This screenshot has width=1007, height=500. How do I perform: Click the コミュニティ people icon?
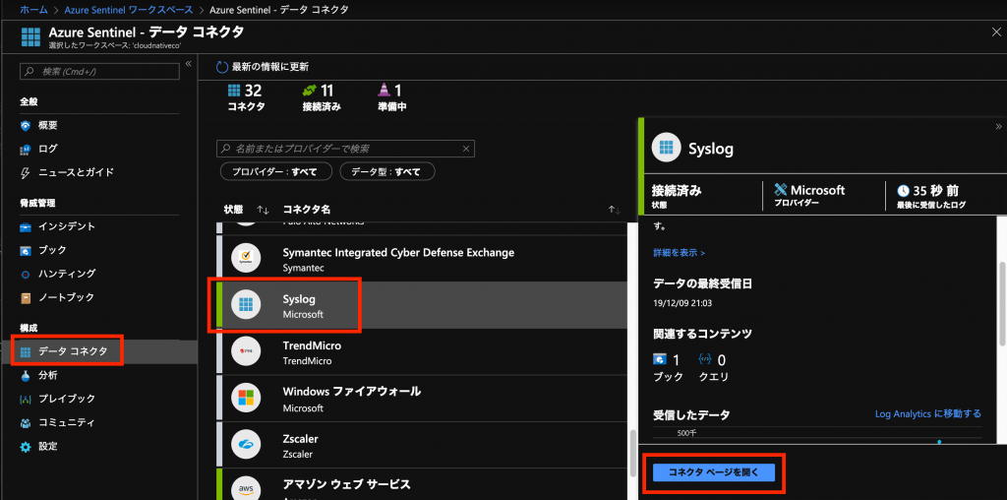tap(26, 423)
